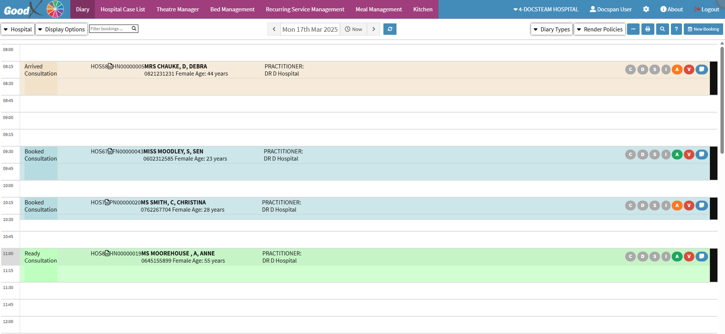Click the Logout link
The width and height of the screenshot is (725, 334).
706,9
